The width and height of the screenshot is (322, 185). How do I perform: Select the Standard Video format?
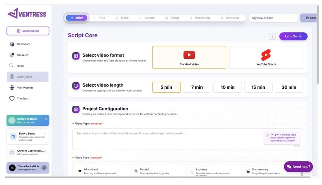click(189, 57)
